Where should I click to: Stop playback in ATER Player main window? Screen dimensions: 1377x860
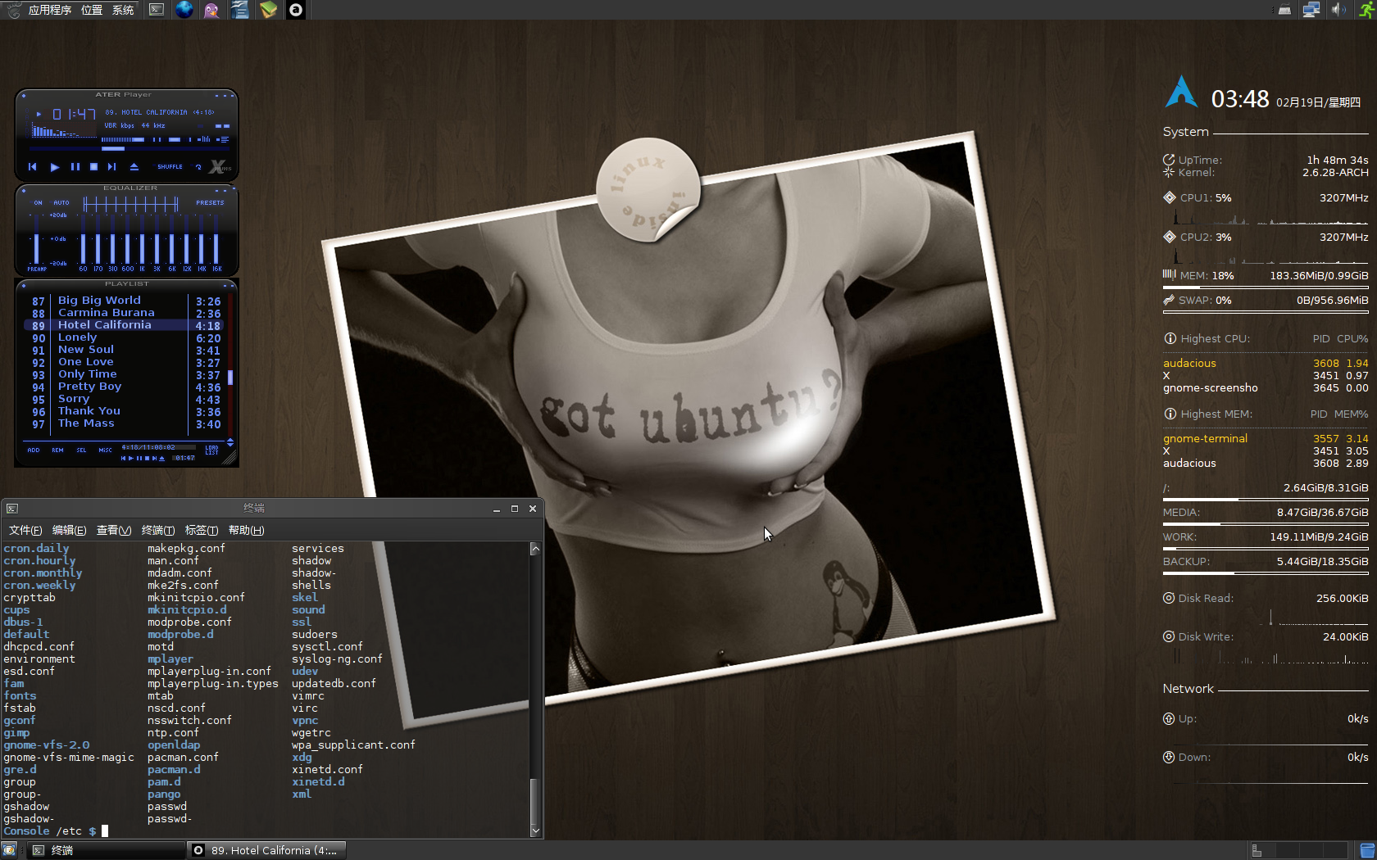click(93, 167)
